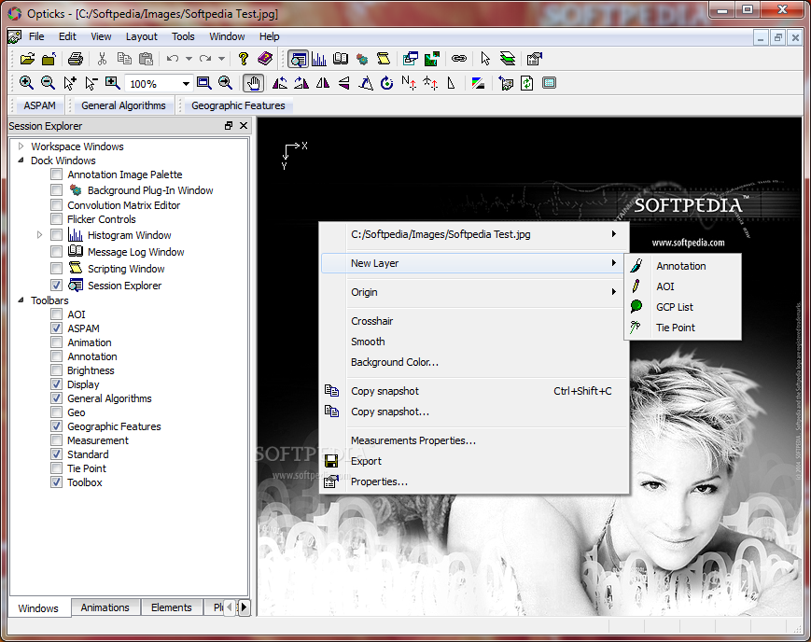Expand the Workspace Windows tree node
This screenshot has width=811, height=642.
[x=21, y=147]
